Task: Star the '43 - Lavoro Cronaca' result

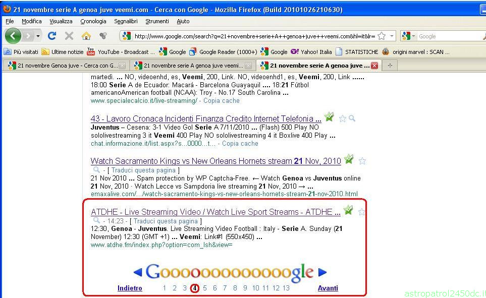Action: click(342, 118)
